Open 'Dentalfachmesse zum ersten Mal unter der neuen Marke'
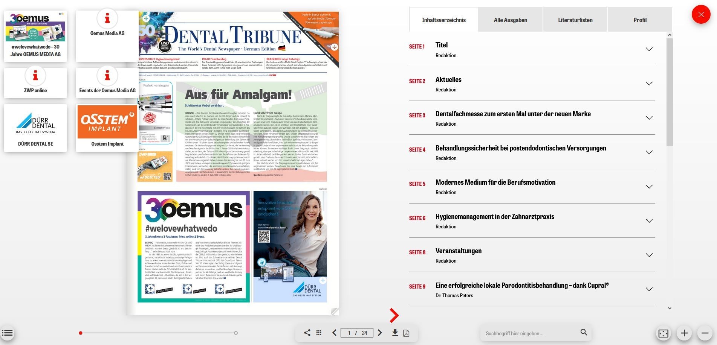 (x=513, y=114)
